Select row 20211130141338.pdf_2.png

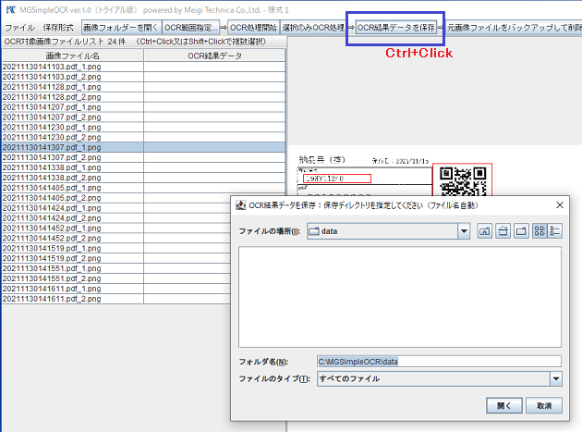click(x=143, y=178)
